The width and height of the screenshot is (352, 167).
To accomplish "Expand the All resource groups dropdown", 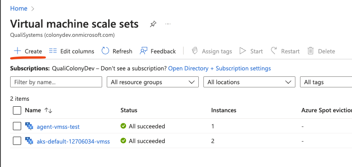I will tap(153, 82).
